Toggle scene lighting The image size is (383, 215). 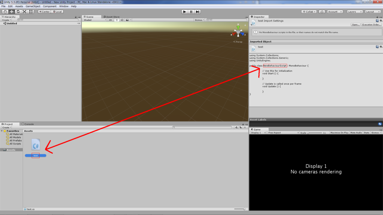(117, 20)
